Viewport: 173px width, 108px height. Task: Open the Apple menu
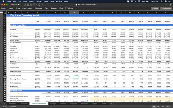point(3,1)
